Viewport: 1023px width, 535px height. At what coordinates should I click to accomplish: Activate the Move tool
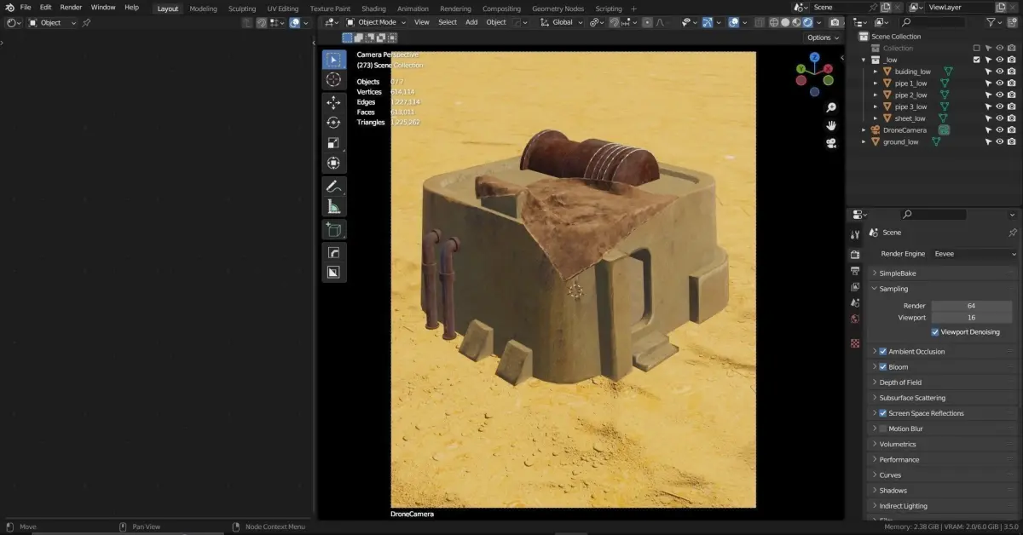(x=333, y=102)
